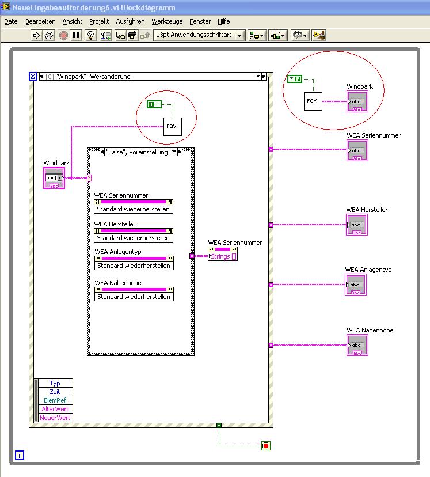Start Run Continuously mode

coord(48,35)
